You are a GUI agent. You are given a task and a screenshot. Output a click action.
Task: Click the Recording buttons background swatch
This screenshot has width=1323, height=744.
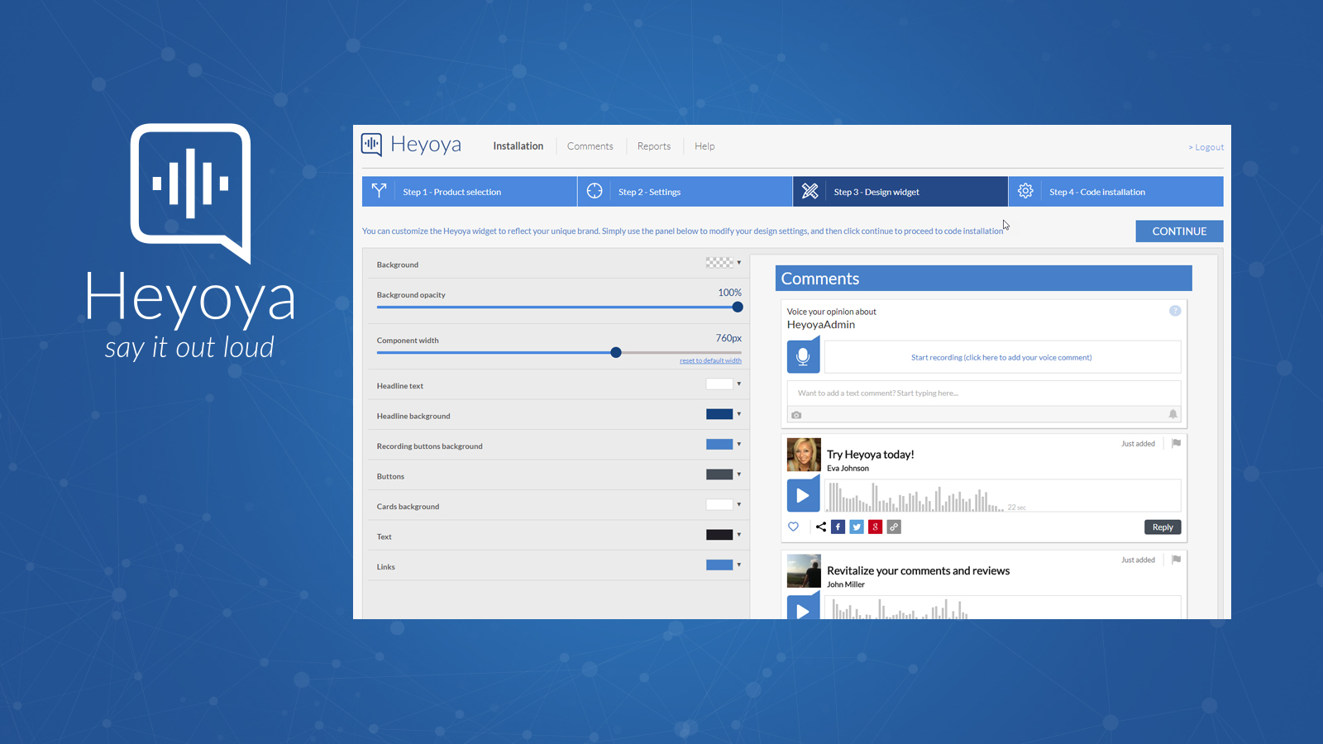coord(719,444)
